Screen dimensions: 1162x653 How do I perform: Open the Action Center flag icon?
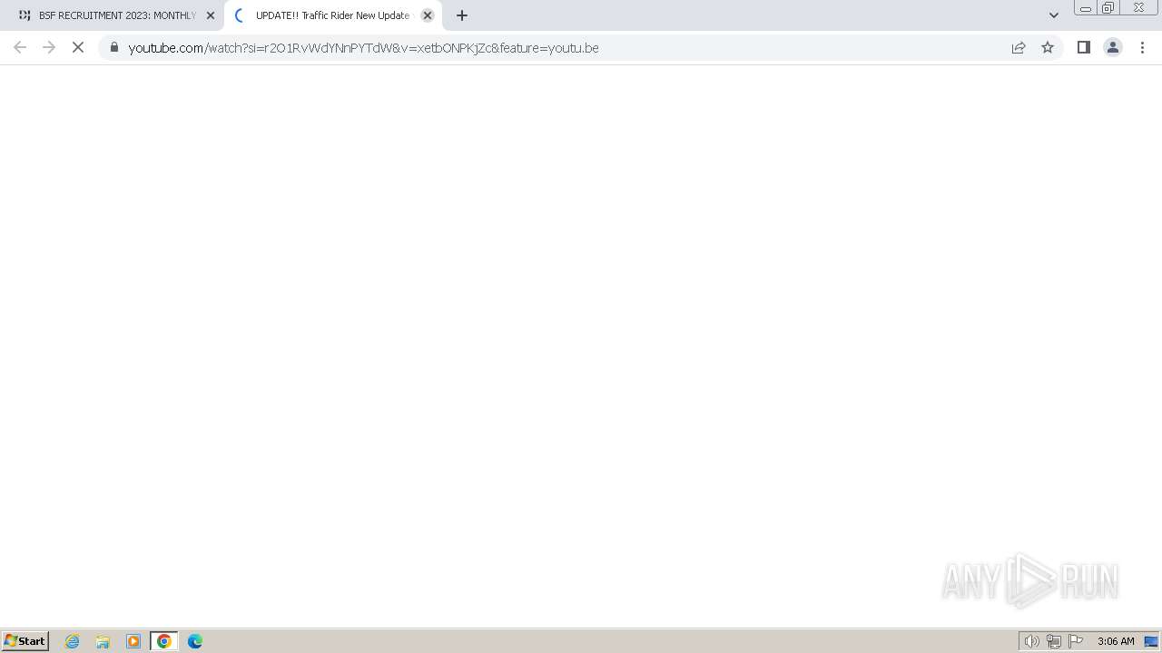[1076, 641]
